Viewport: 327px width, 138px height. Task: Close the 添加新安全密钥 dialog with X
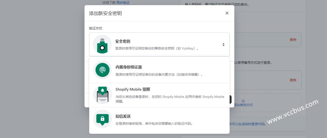[x=227, y=13]
